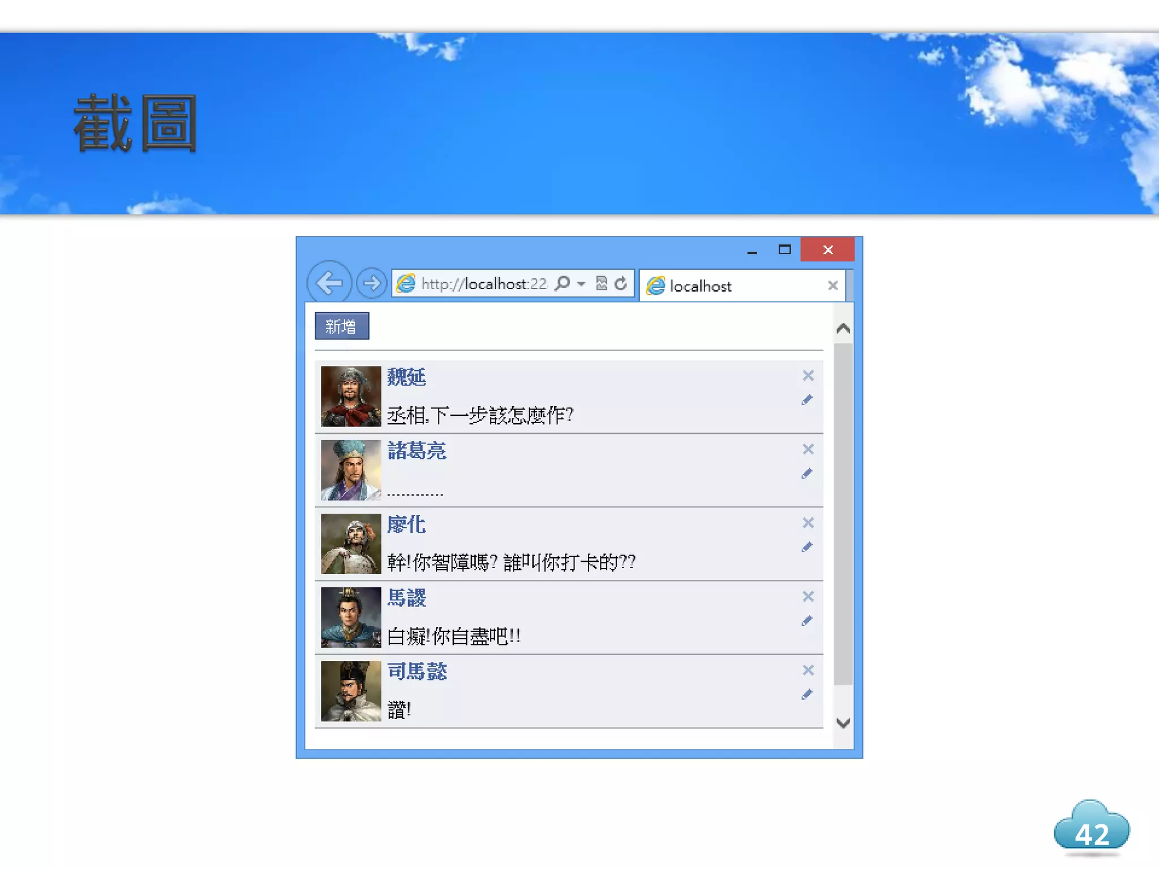
Task: Click the 新增 button
Action: click(x=342, y=326)
